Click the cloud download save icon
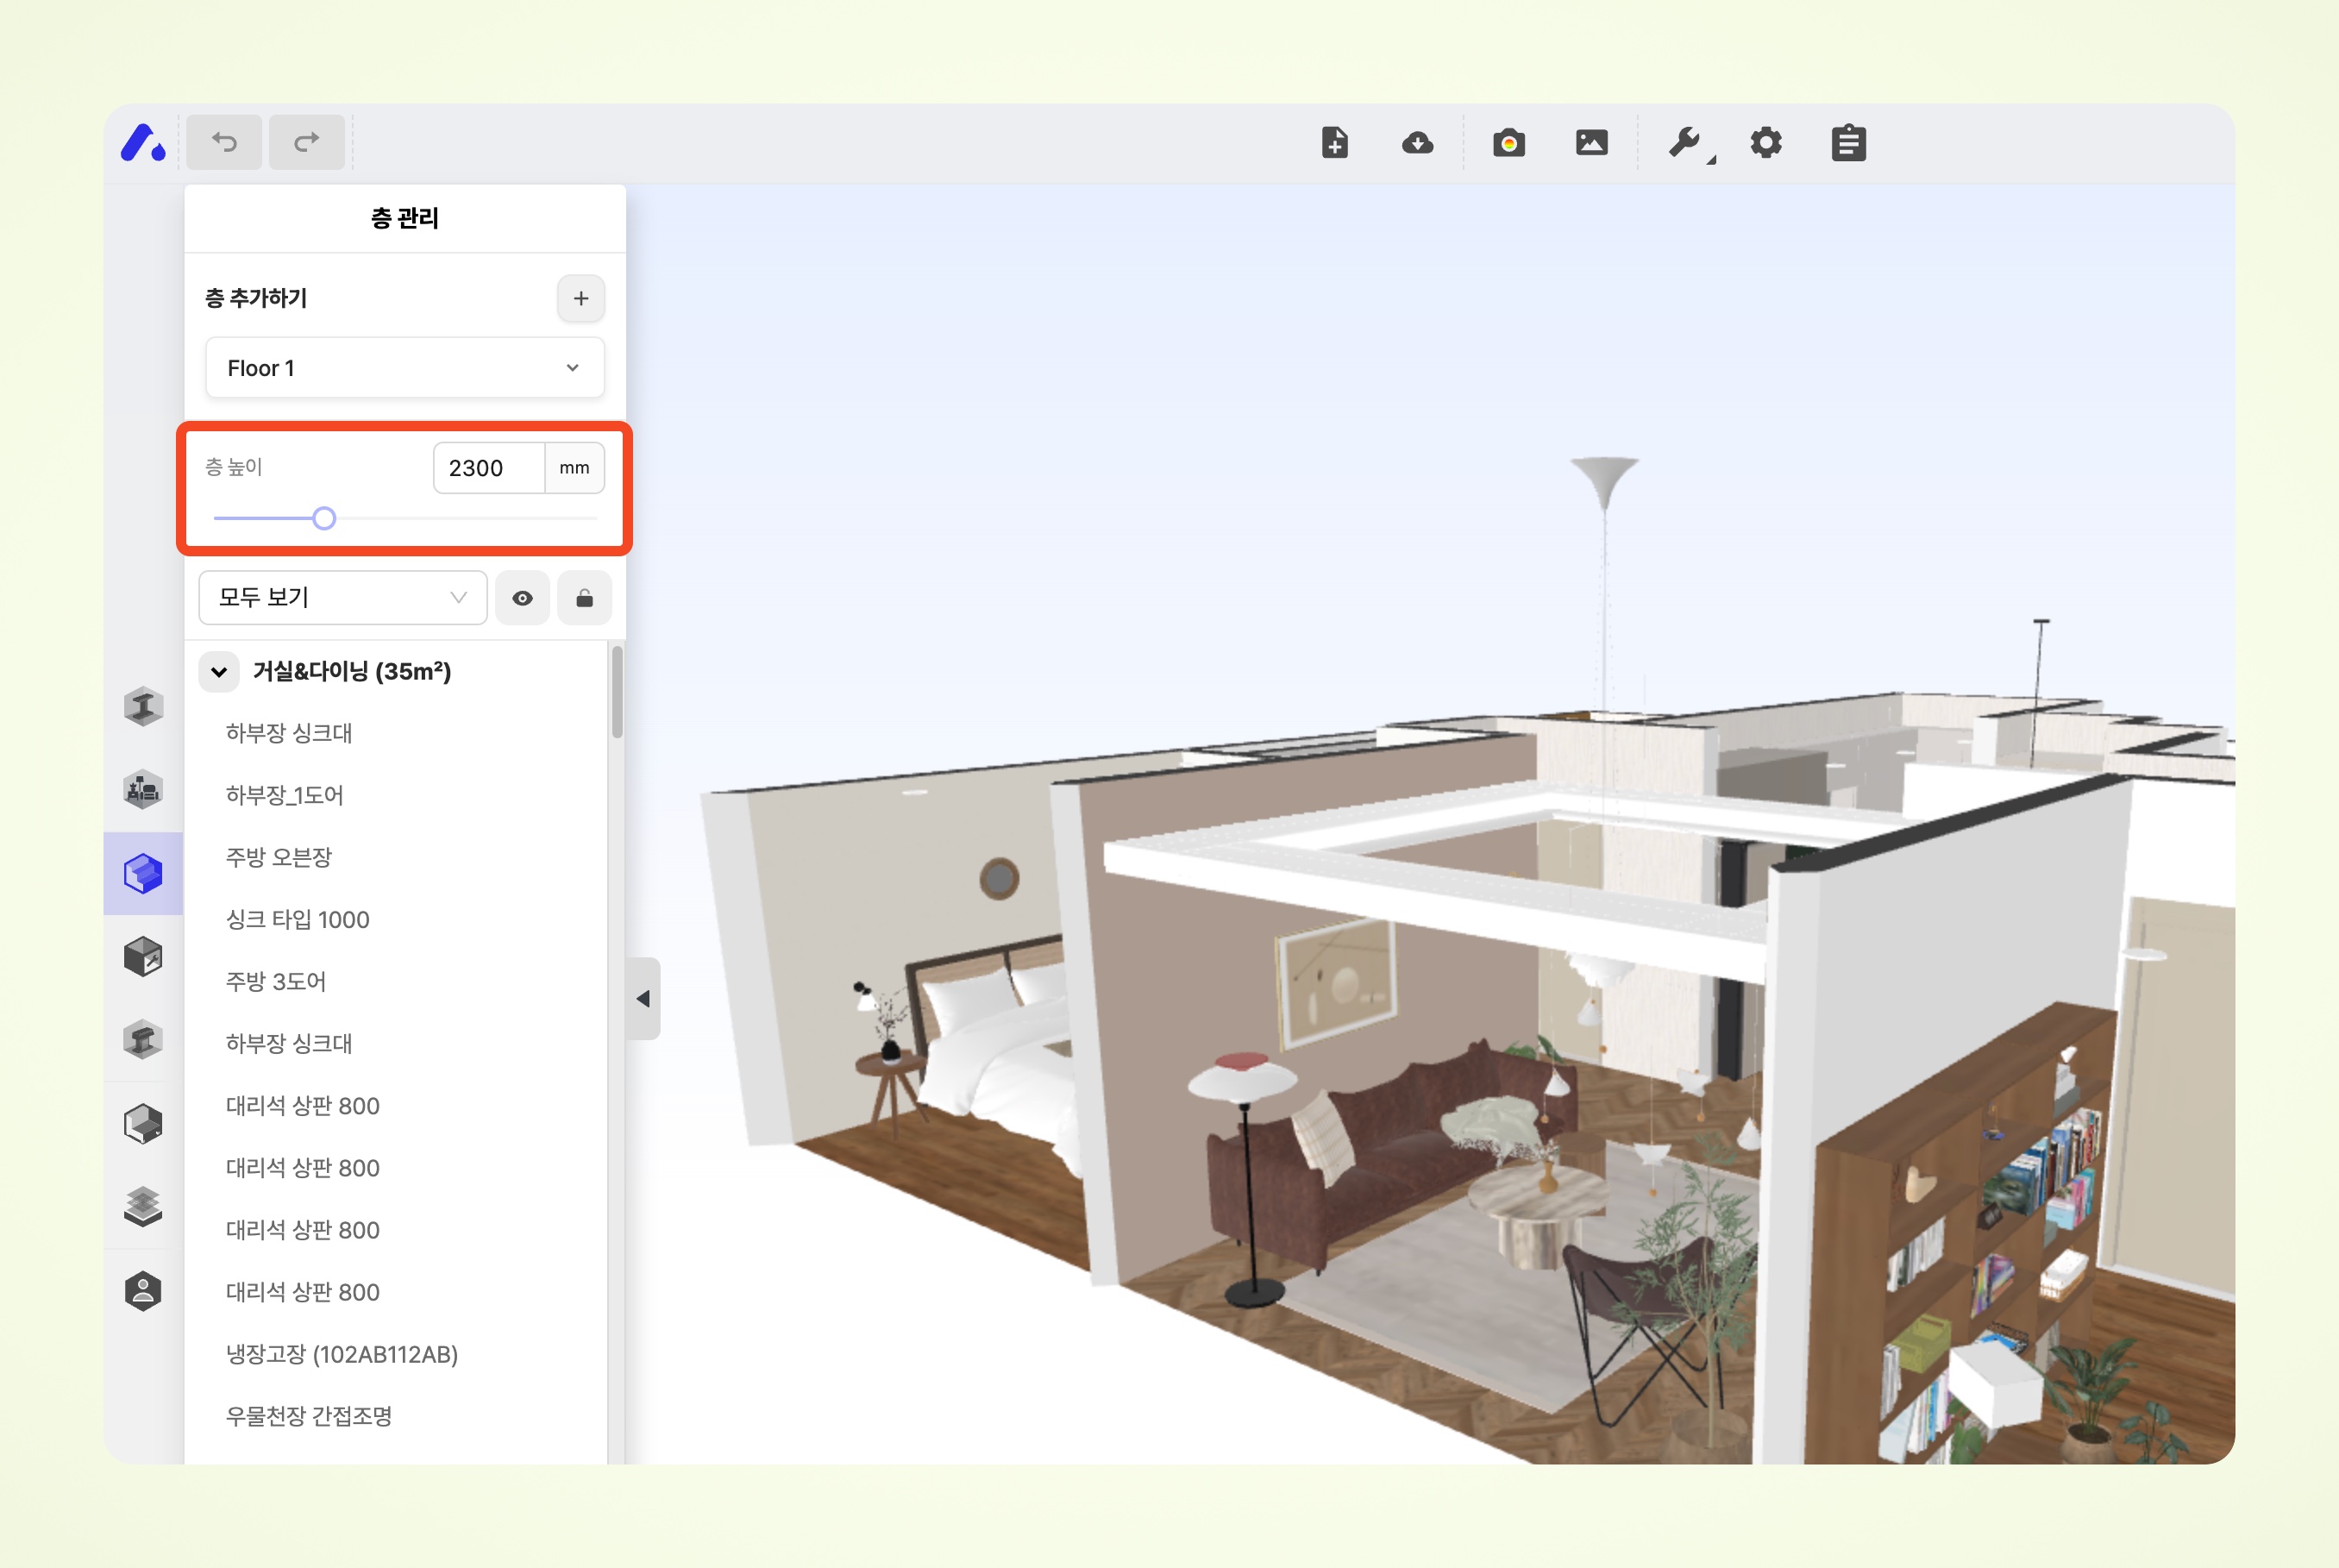Viewport: 2339px width, 1568px height. pyautogui.click(x=1417, y=143)
